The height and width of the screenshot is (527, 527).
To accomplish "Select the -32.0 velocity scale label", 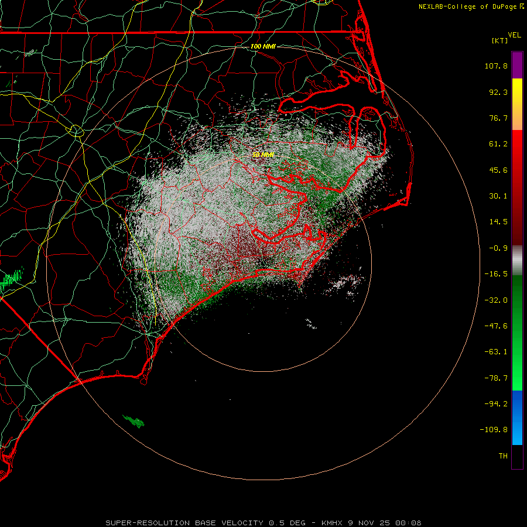I will pyautogui.click(x=496, y=300).
